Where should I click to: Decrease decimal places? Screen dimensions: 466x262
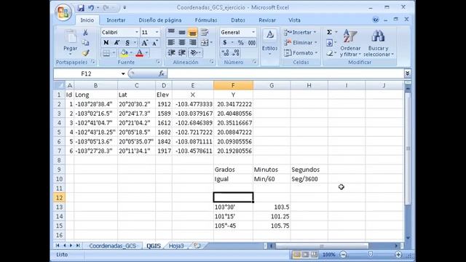pos(236,53)
